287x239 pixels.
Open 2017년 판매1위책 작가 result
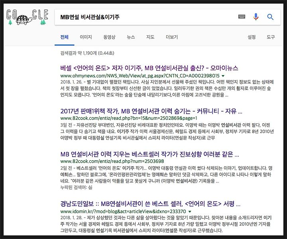(x=151, y=111)
